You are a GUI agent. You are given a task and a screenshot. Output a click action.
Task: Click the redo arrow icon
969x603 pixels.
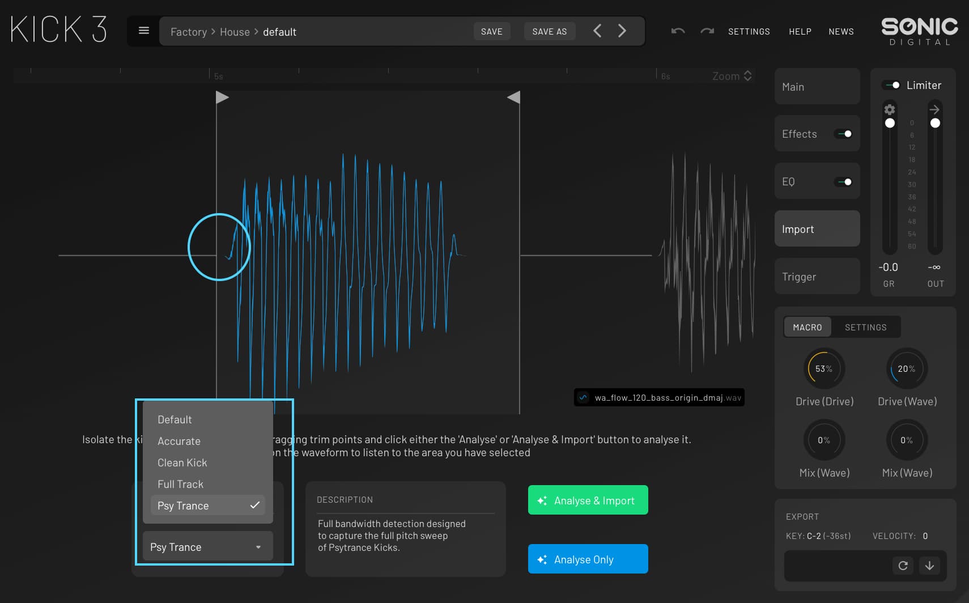(707, 31)
